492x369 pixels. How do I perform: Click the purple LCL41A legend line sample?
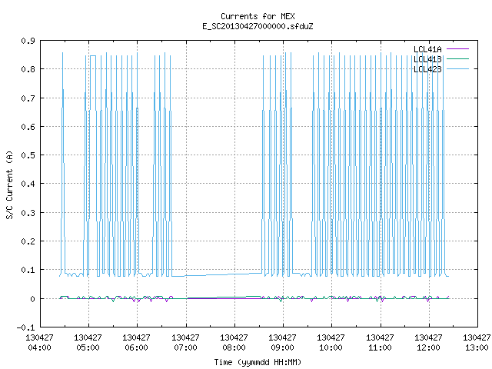[x=457, y=49]
